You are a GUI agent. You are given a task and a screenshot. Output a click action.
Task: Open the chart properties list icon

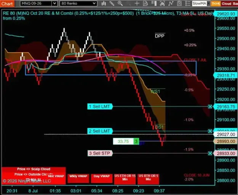pyautogui.click(x=188, y=3)
